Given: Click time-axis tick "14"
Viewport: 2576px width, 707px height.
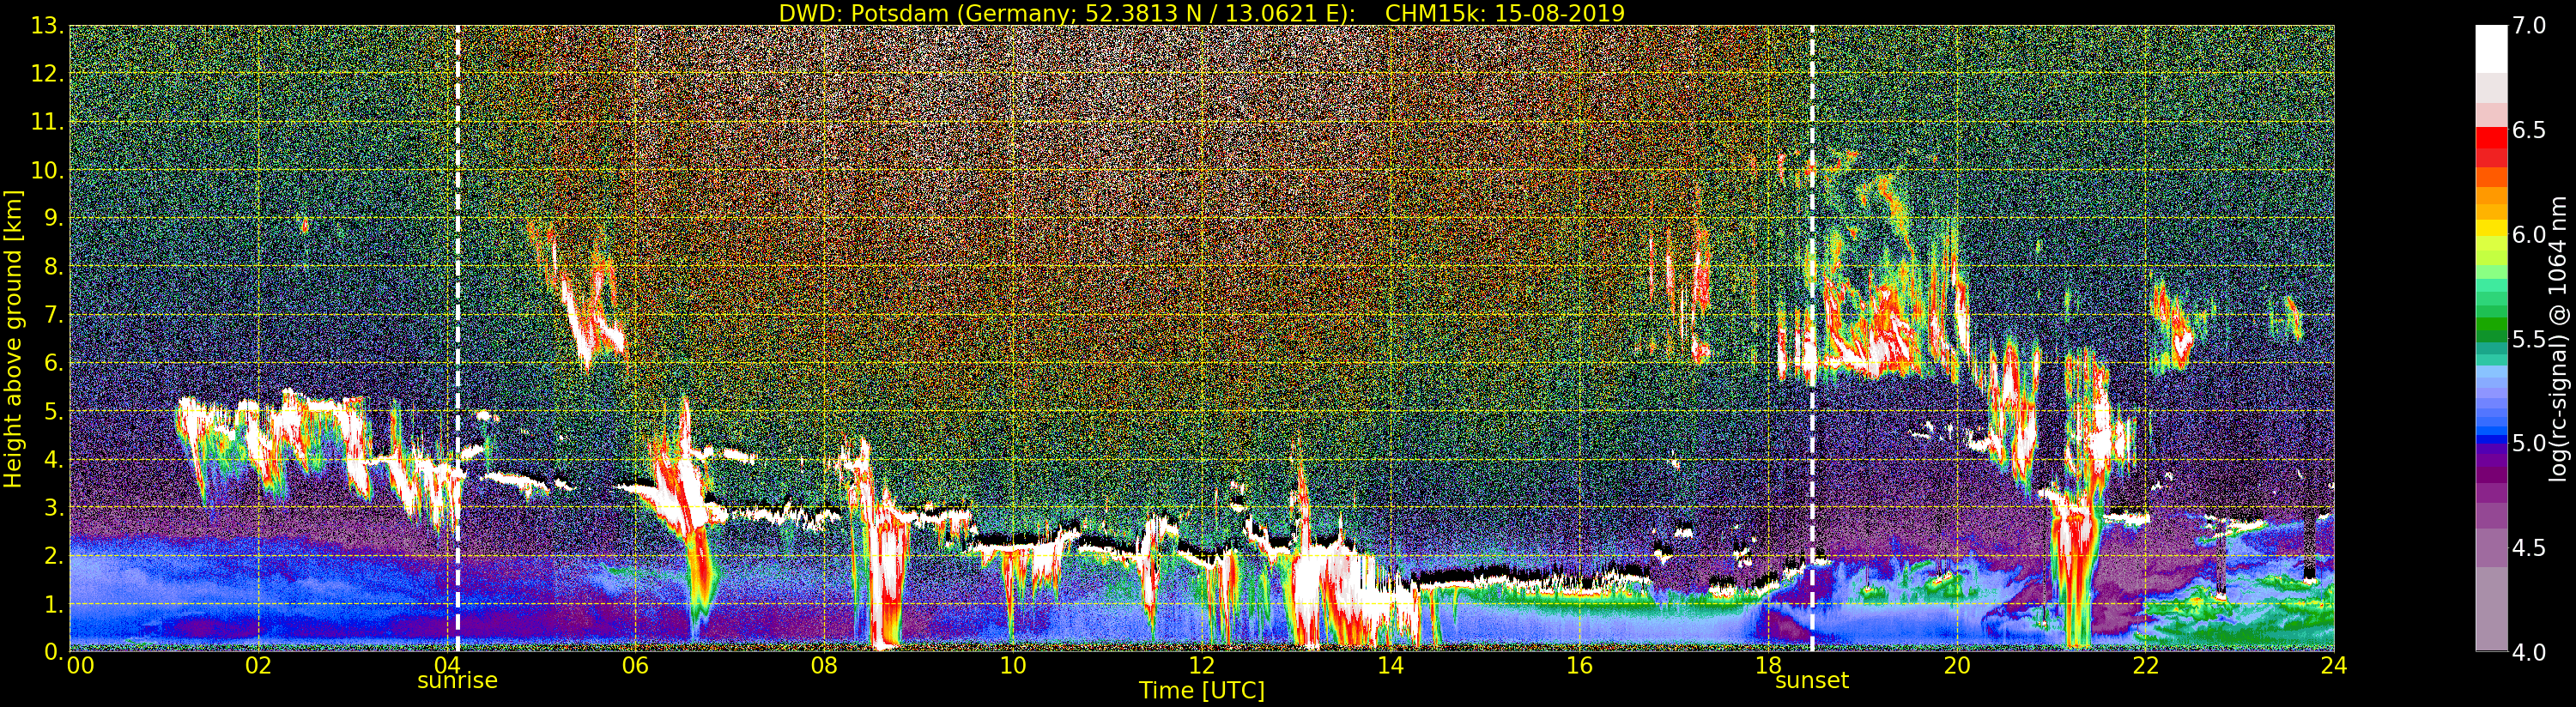Looking at the screenshot, I should point(1391,665).
